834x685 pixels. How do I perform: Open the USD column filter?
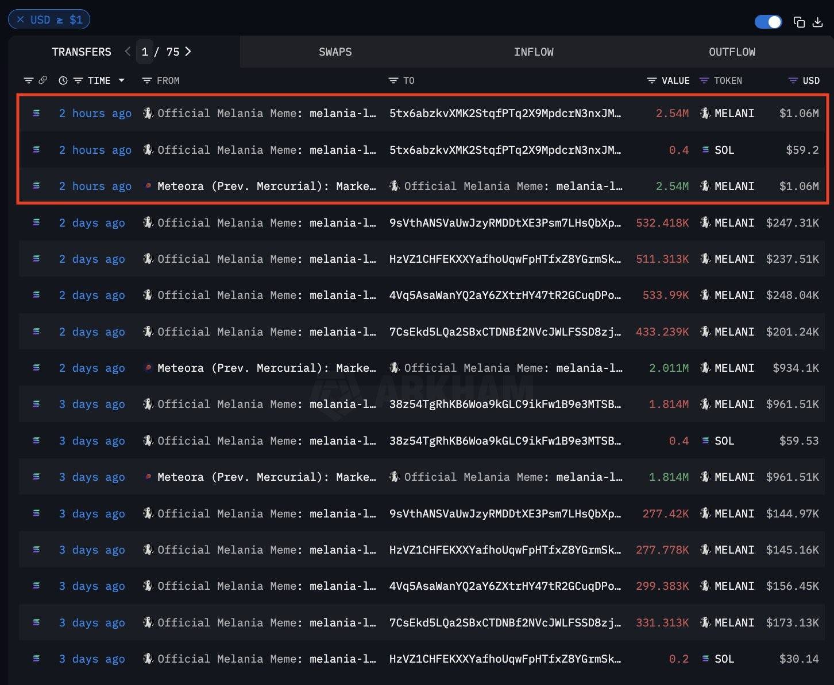(793, 80)
